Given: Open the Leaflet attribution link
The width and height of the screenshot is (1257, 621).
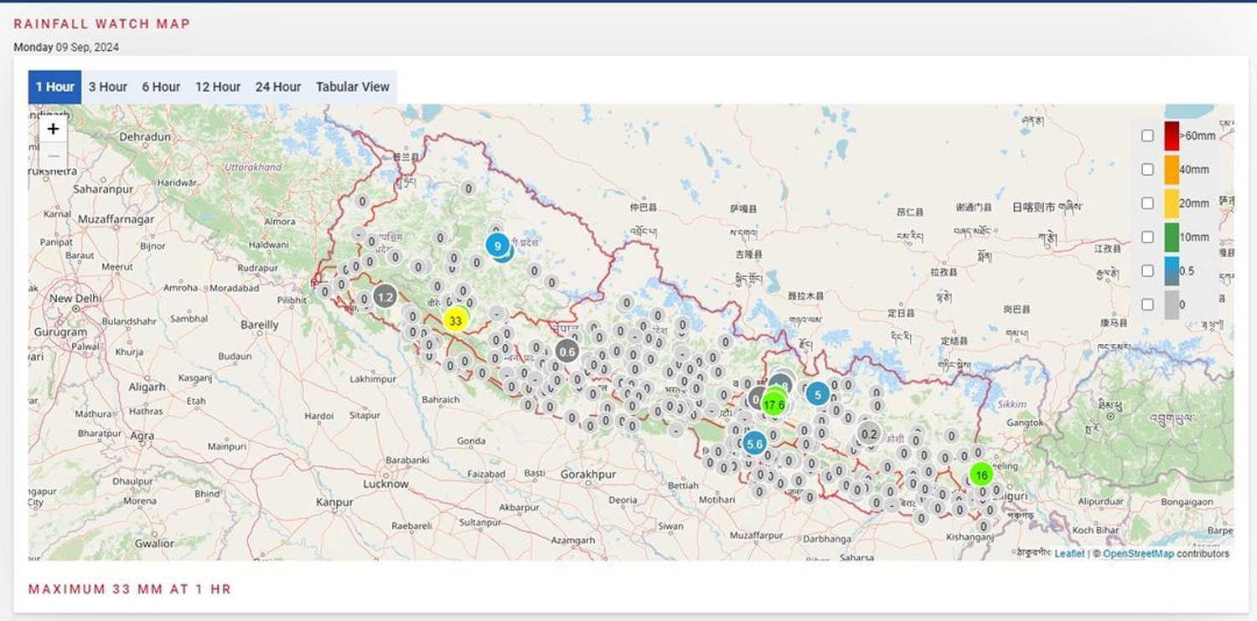Looking at the screenshot, I should coord(1068,553).
